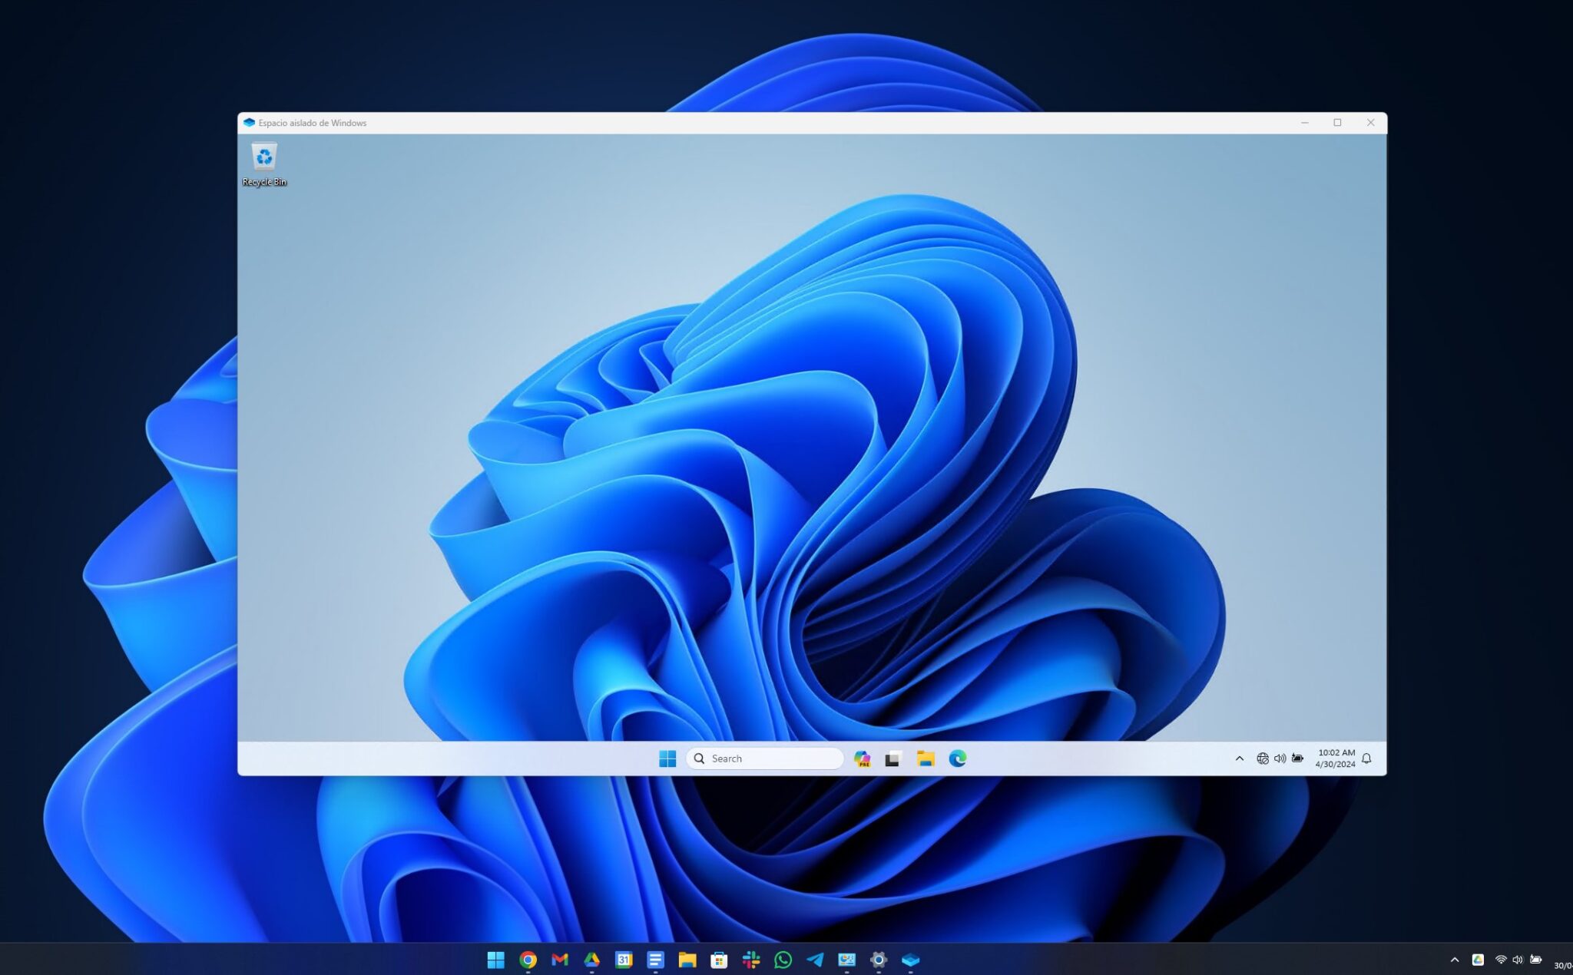Open Task View in the sandbox taskbar

tap(892, 759)
